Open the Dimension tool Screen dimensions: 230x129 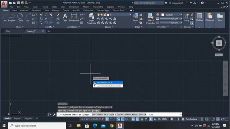[74, 18]
